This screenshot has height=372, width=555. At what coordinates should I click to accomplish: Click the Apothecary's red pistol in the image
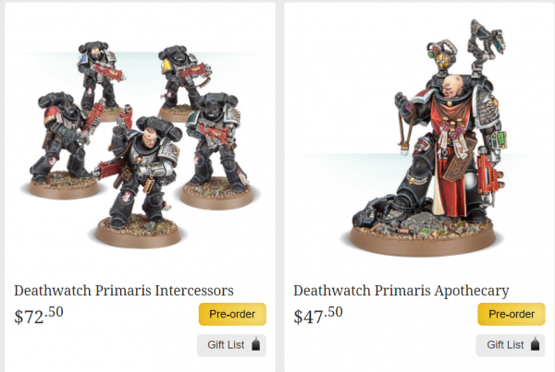489,174
